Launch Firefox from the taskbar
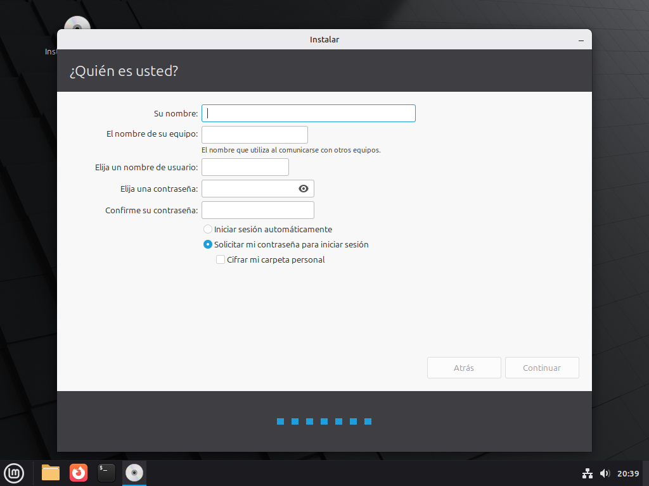 coord(79,473)
